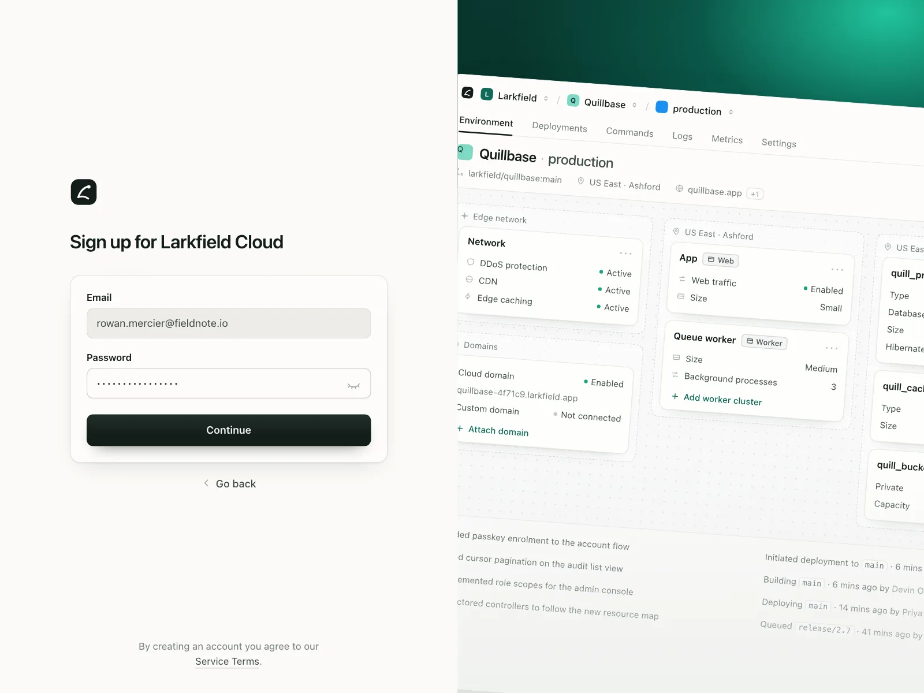Click the Larkfield logo above the sign-up heading
924x693 pixels.
point(84,192)
